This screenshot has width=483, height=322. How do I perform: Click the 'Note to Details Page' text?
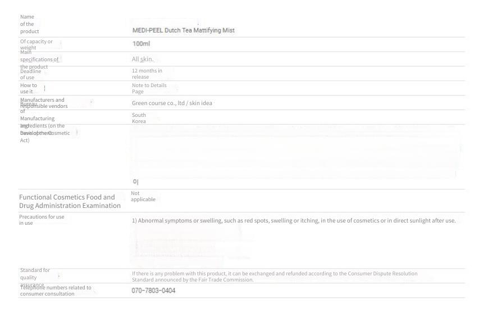coord(149,88)
